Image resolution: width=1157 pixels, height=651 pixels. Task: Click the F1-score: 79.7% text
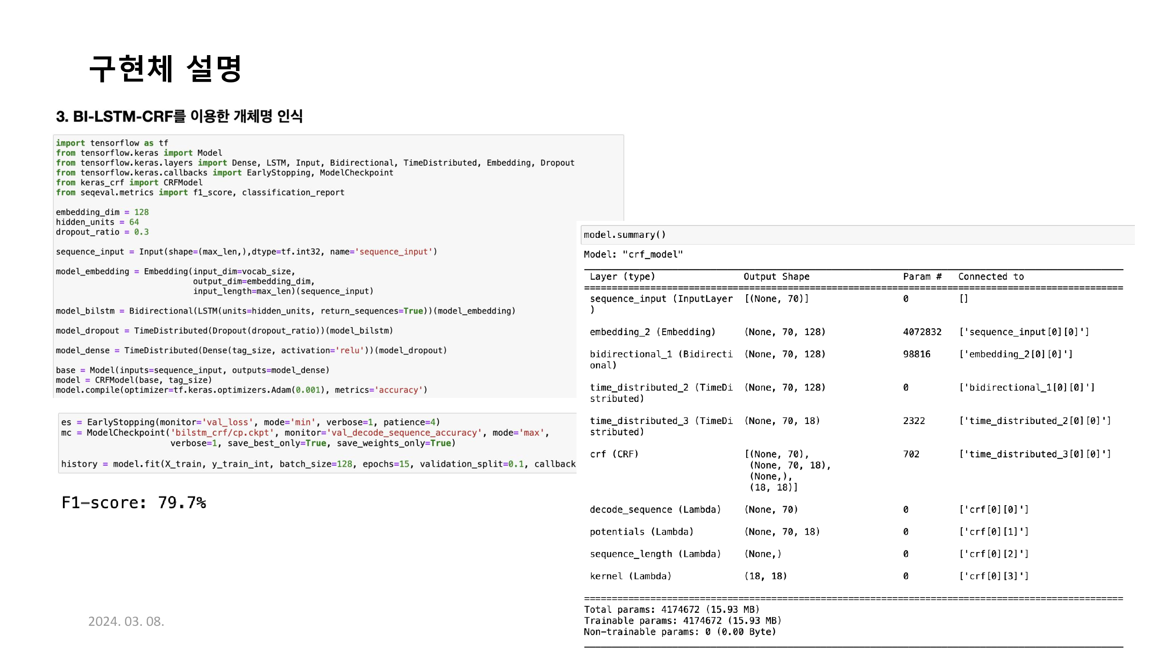pos(133,502)
